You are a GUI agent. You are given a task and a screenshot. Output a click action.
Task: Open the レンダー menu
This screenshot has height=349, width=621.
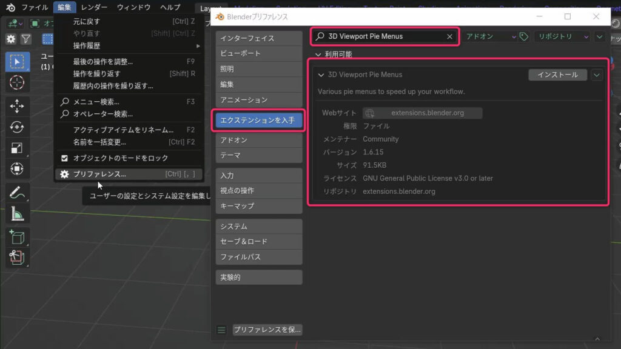pos(94,7)
